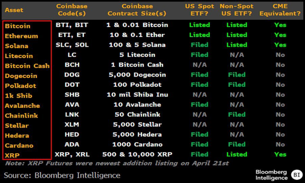Click the Solana asset name
The width and height of the screenshot is (305, 183).
[x=17, y=46]
